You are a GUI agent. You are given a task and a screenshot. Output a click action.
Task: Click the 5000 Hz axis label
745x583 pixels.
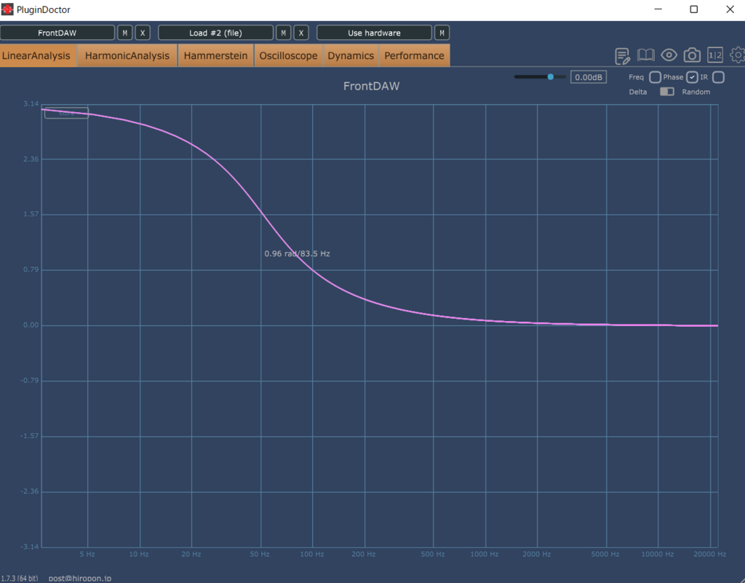point(605,554)
